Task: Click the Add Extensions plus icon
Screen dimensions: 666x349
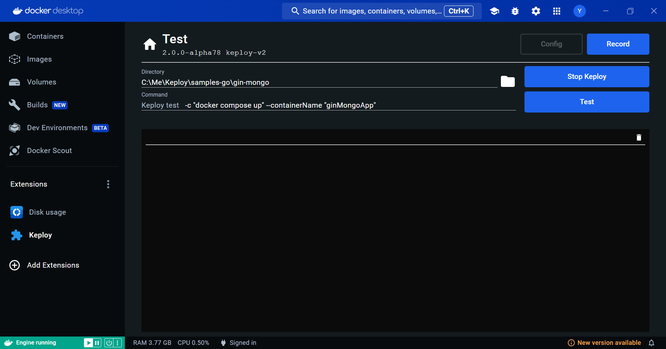Action: click(x=15, y=265)
